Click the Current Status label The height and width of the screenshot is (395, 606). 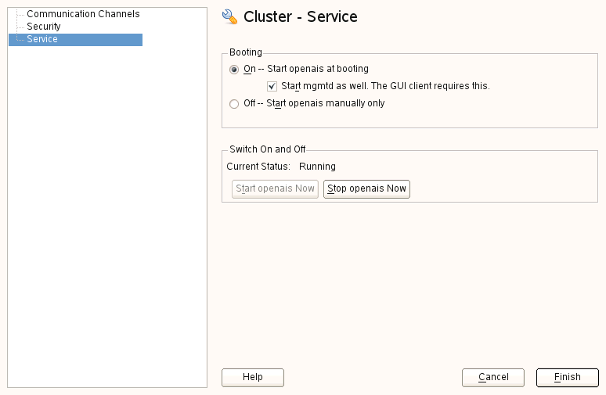(258, 167)
